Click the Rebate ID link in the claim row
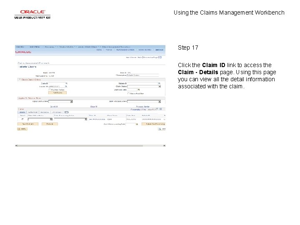The width and height of the screenshot is (300, 225). [x=151, y=119]
